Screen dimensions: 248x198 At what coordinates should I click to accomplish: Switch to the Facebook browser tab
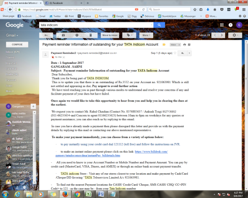pyautogui.click(x=63, y=3)
